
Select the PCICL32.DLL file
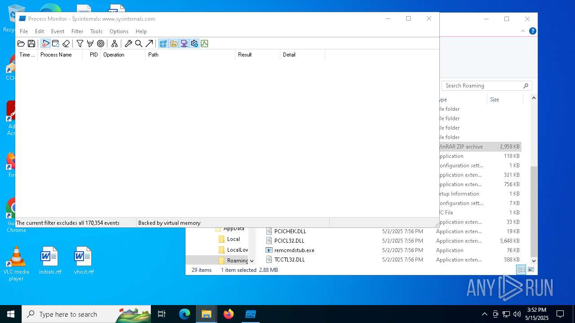click(x=289, y=241)
